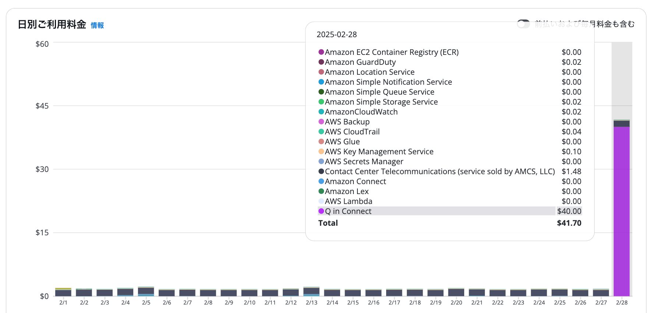Screen dimensions: 656x313
Task: Select the 2/5 daily cost bar
Action: 146,291
